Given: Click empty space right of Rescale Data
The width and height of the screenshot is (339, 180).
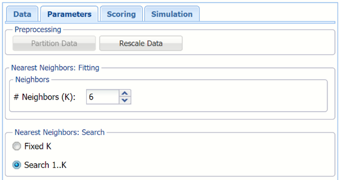Looking at the screenshot, I should click(x=256, y=43).
